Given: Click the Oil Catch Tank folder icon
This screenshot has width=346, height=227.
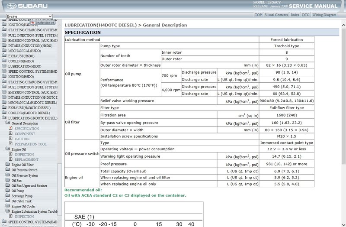Looking at the screenshot, I should [x=7, y=201].
